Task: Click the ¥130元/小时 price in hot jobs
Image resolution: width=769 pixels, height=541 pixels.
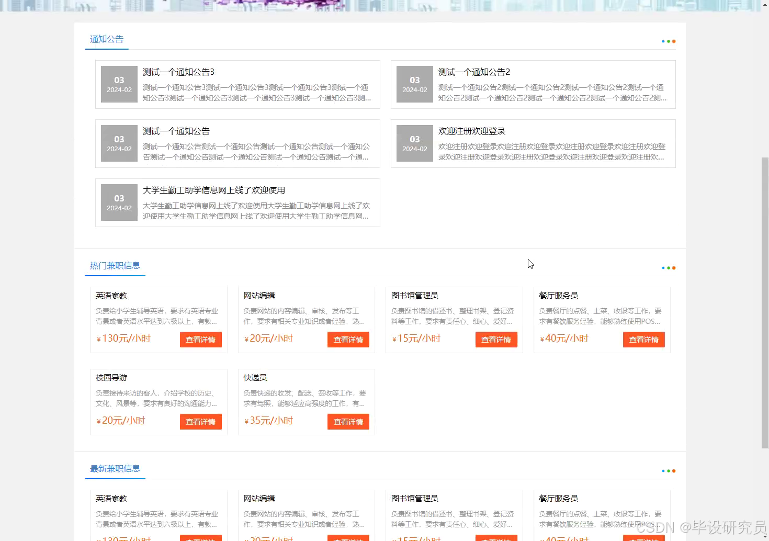Action: (124, 339)
